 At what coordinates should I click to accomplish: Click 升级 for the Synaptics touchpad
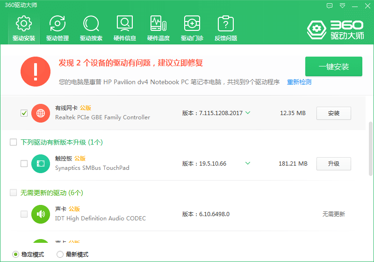[x=334, y=164]
